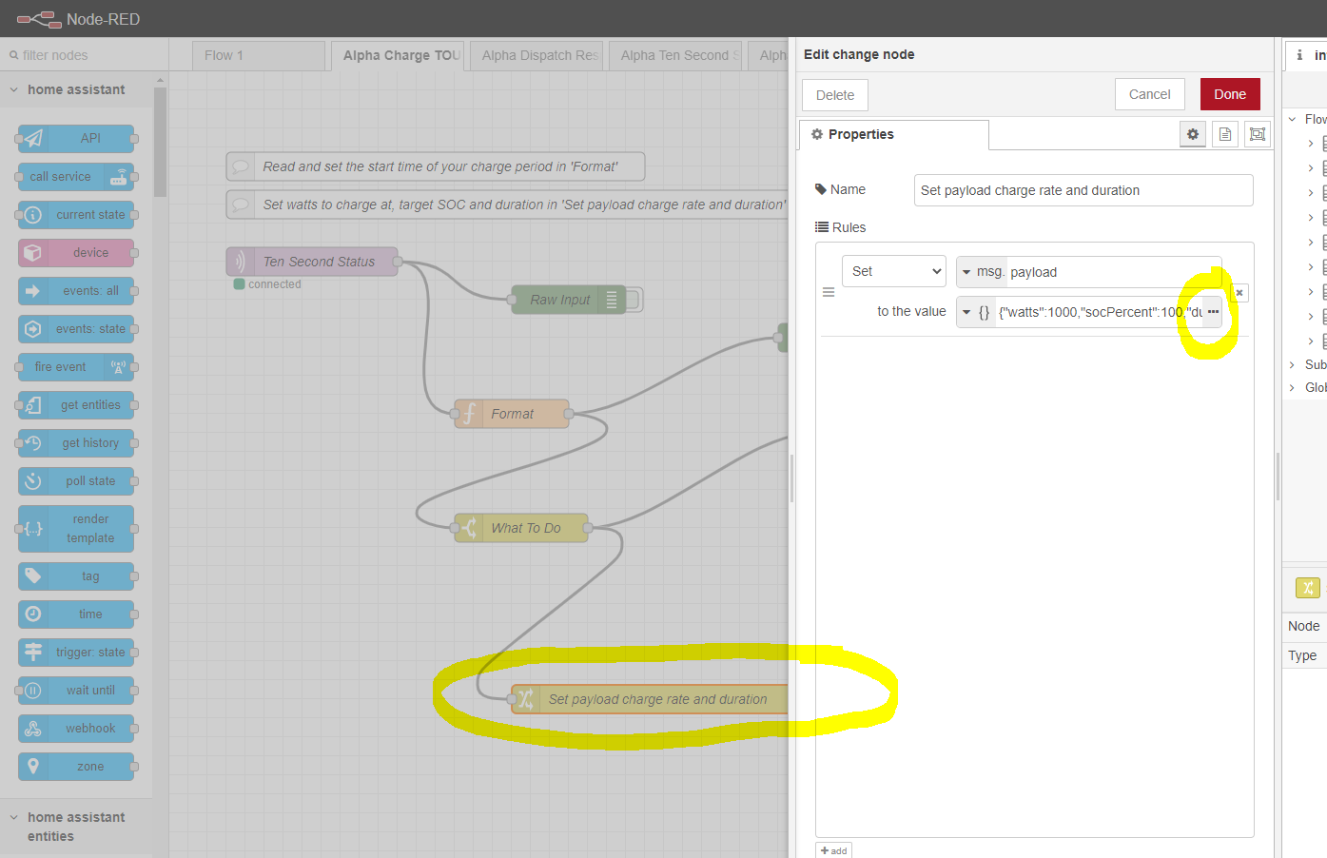
Task: Click the Set watts to charge comment node
Action: 508,205
